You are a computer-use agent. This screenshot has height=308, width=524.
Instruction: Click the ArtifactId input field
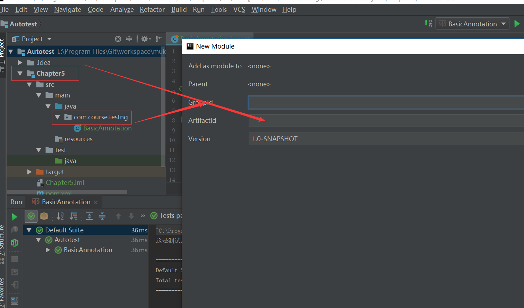[x=386, y=121]
